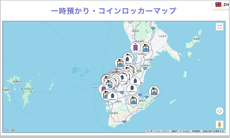Screen dimensions: 230x138
Task: Open the 利用規約 link
Action: (x=196, y=131)
